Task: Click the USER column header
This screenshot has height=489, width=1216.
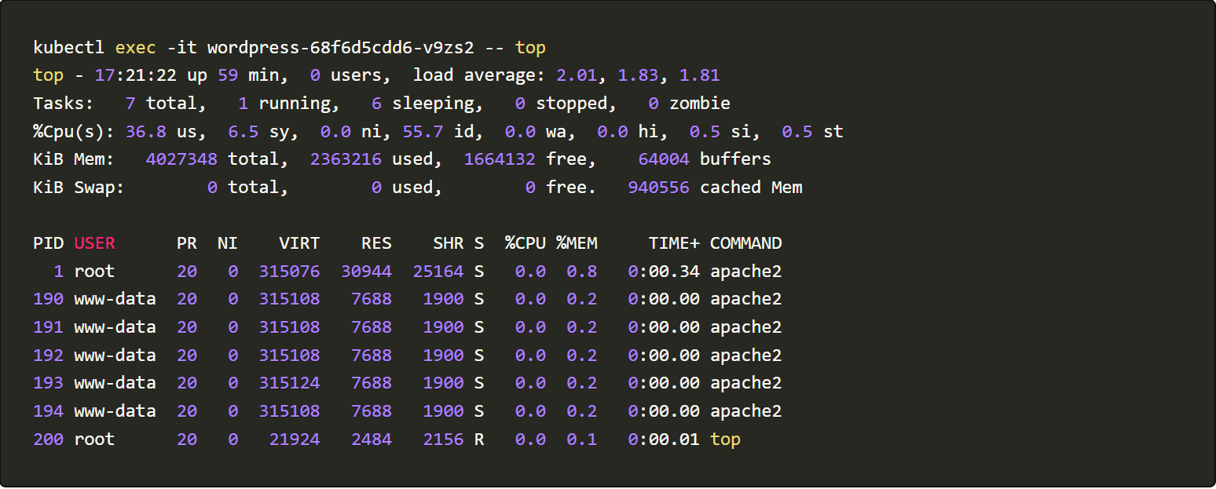Action: (x=94, y=243)
